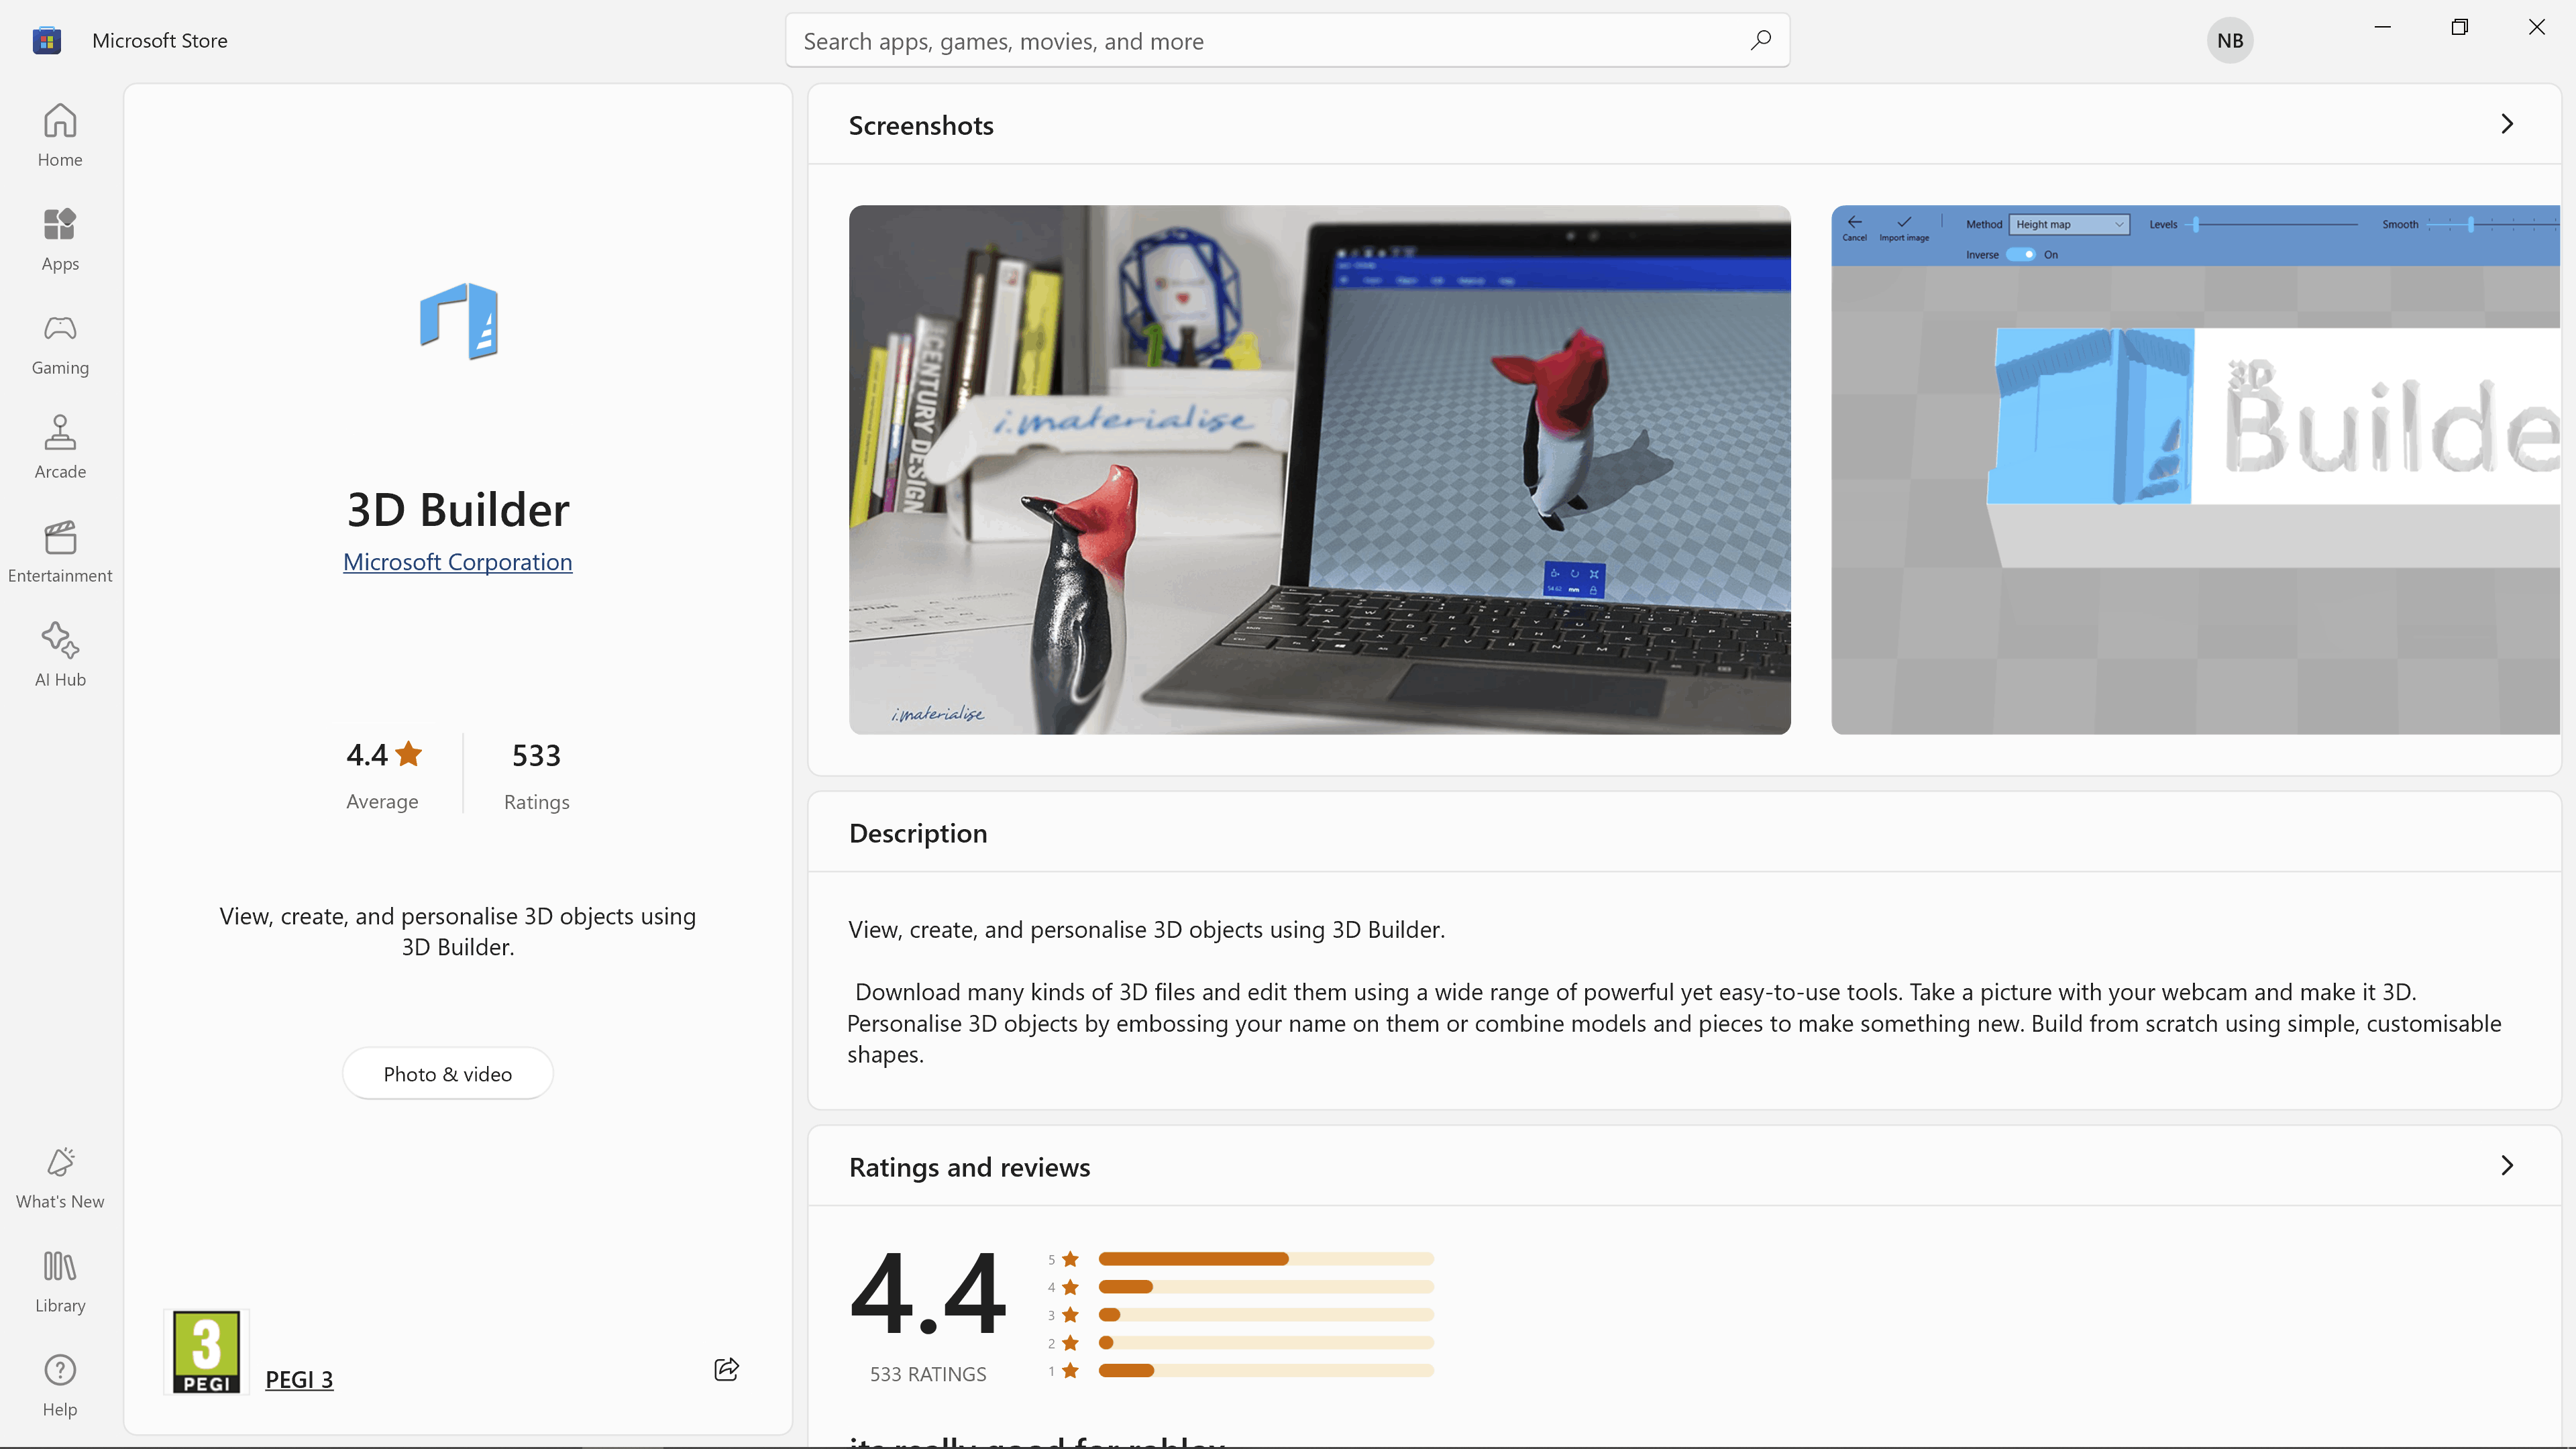Screen dimensions: 2576x1449
Task: Select Arcade in left navigation
Action: (x=60, y=447)
